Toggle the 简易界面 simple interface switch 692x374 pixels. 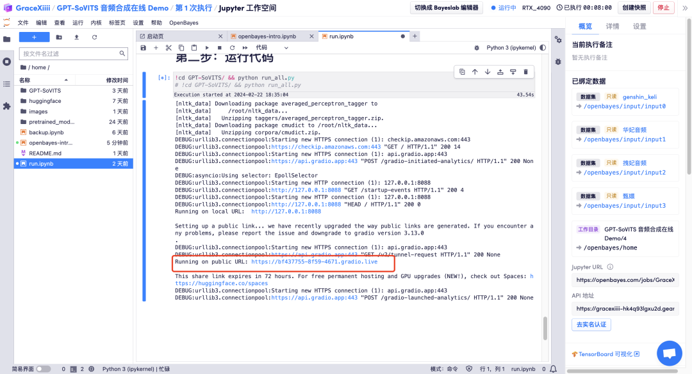tap(44, 369)
